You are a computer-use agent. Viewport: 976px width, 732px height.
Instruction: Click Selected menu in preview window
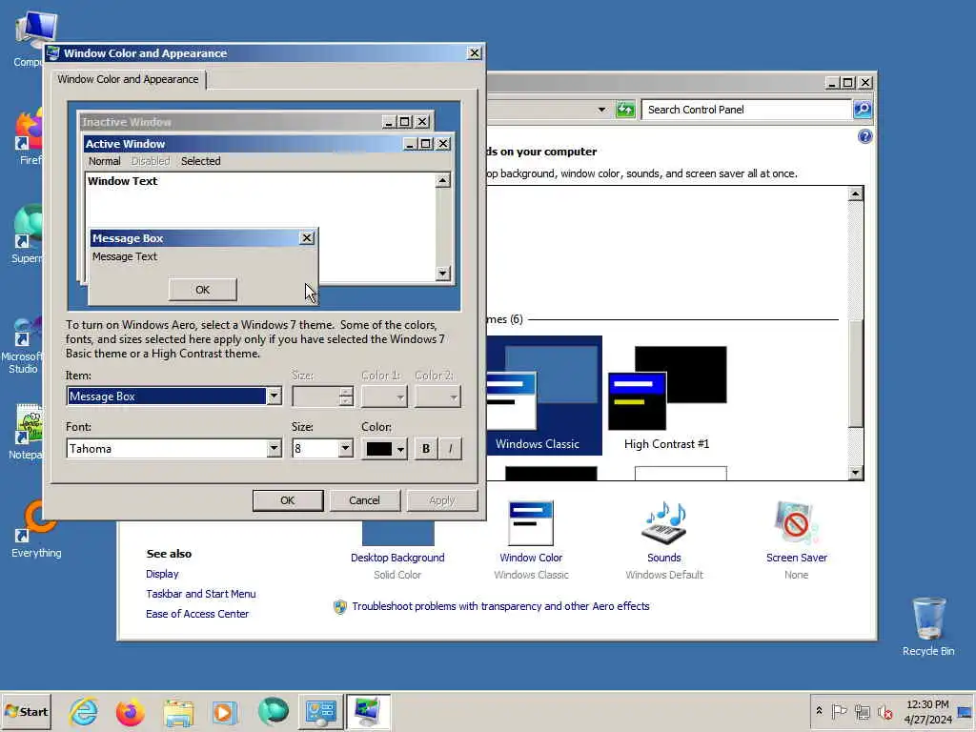(x=200, y=161)
